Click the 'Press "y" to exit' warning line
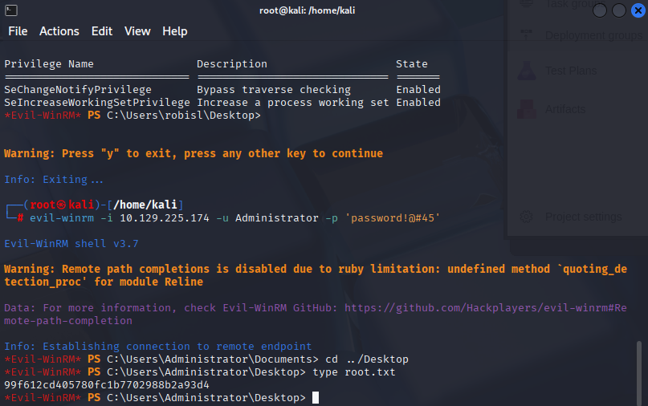The height and width of the screenshot is (406, 648). [x=194, y=153]
